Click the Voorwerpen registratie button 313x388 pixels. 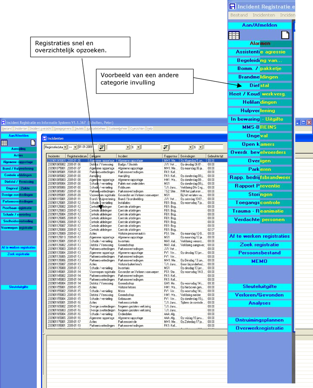19,228
